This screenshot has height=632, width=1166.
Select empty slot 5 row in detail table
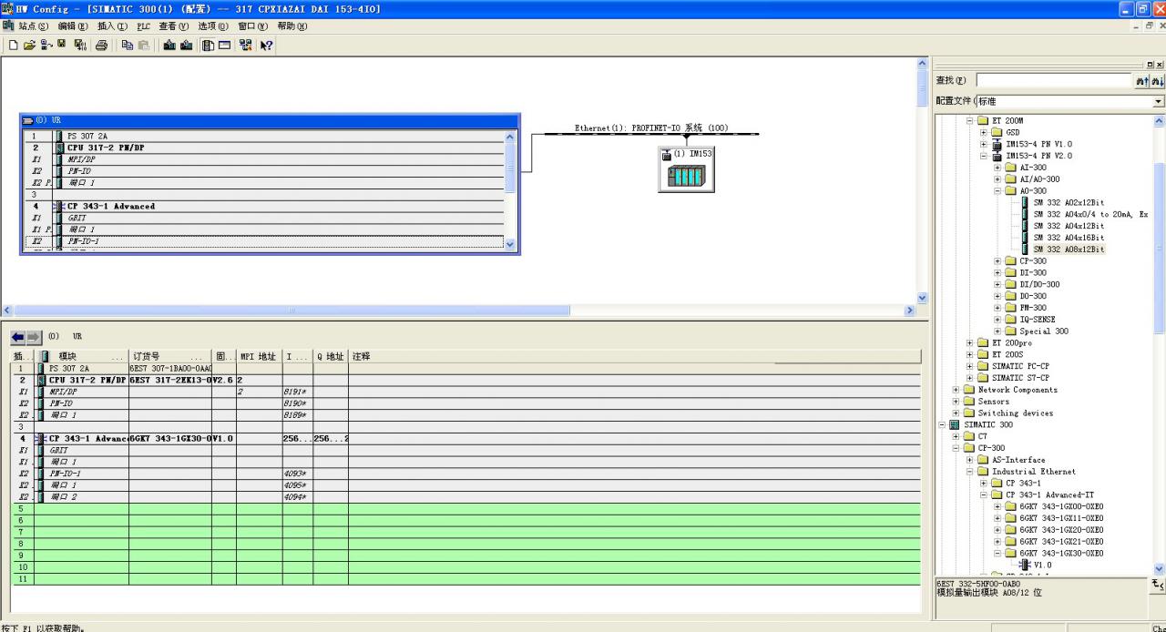[466, 509]
